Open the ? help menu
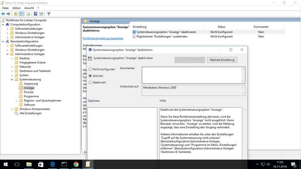The height and width of the screenshot is (169, 301). click(38, 8)
